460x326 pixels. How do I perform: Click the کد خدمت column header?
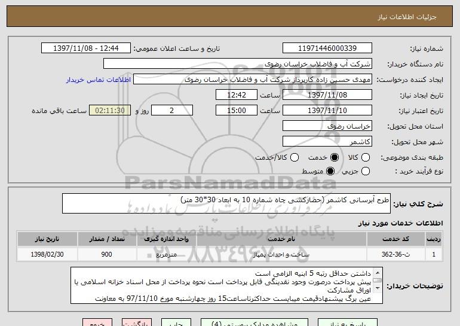click(395, 239)
